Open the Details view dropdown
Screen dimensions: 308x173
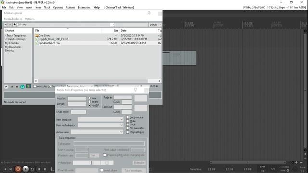155,25
